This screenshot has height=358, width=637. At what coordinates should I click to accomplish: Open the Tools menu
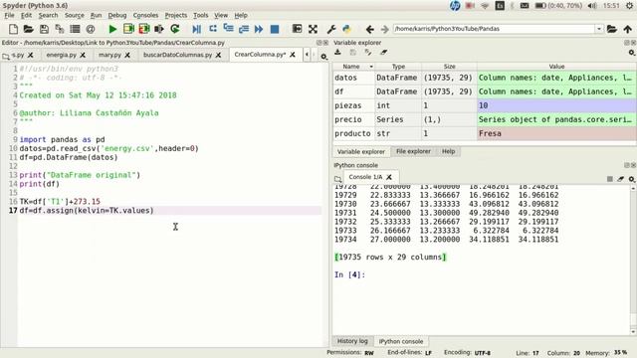tap(201, 16)
